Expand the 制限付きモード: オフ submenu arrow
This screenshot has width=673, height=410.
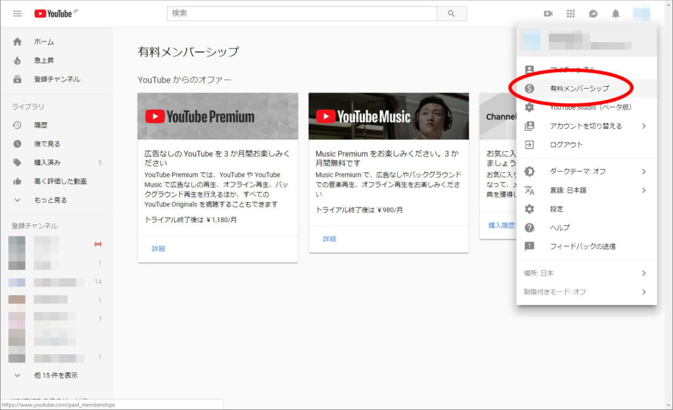pos(644,292)
